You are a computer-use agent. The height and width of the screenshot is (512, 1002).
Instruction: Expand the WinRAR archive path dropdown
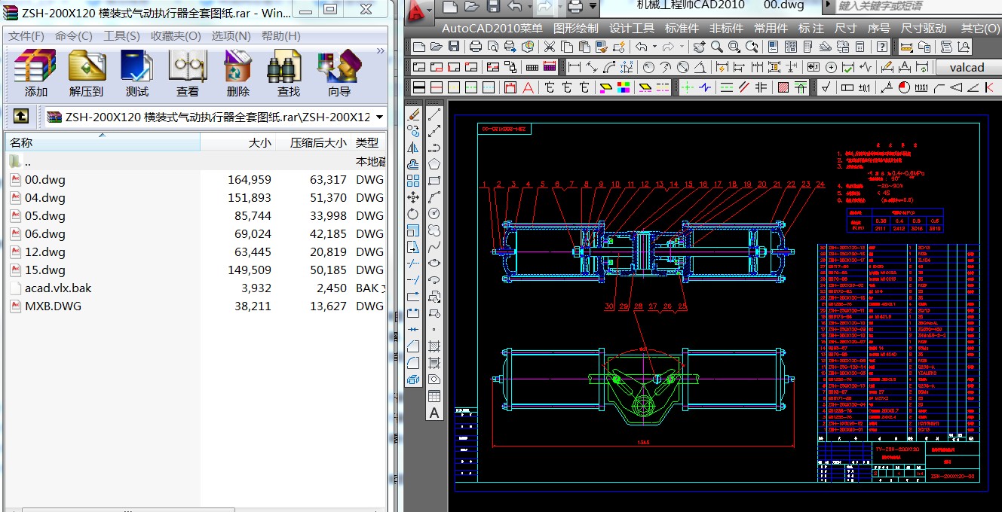coord(379,117)
